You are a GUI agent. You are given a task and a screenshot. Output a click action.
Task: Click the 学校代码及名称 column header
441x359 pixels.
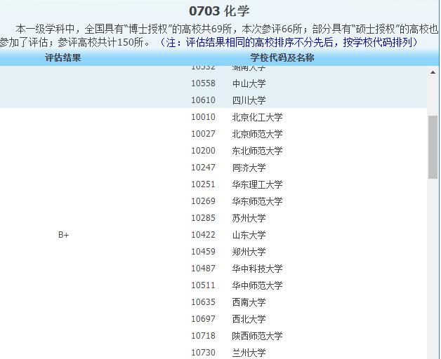click(x=282, y=58)
